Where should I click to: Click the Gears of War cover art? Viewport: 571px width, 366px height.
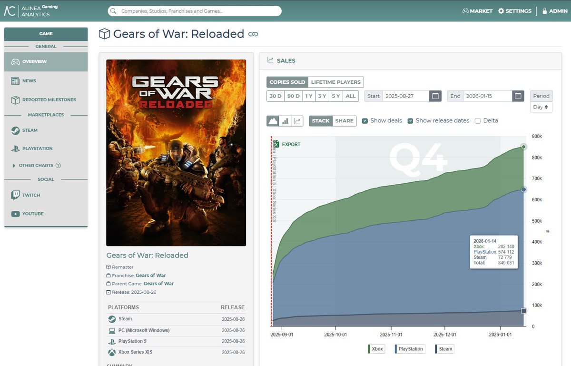[x=176, y=153]
